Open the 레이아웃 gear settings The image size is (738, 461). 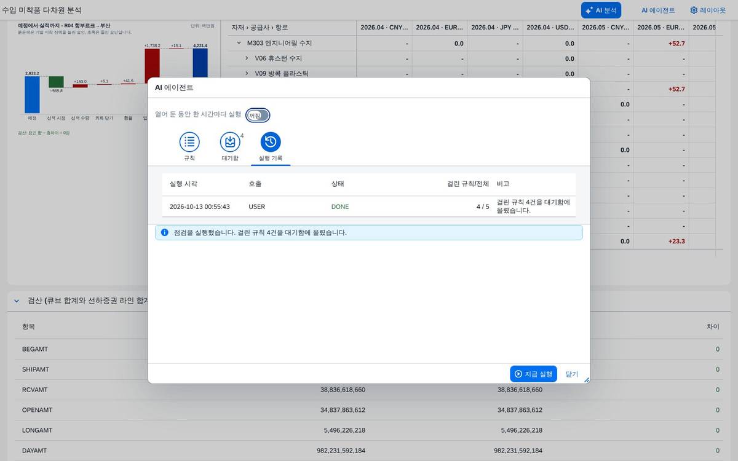click(x=708, y=10)
